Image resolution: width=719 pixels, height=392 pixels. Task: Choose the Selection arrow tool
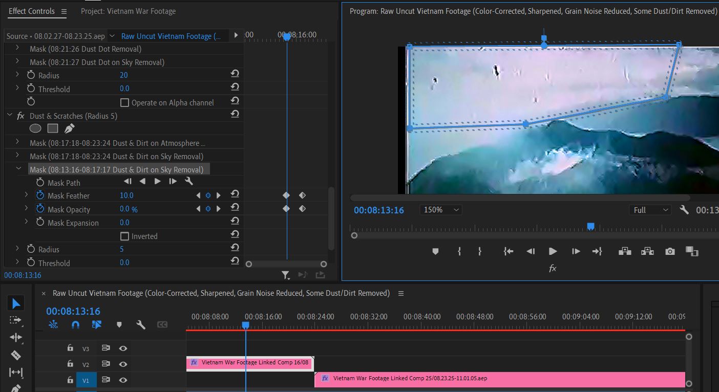[16, 303]
